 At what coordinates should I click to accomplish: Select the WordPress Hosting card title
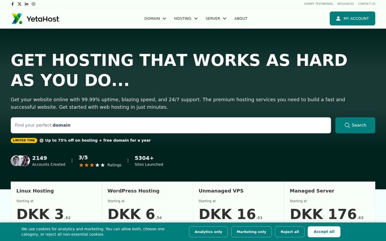coord(133,191)
